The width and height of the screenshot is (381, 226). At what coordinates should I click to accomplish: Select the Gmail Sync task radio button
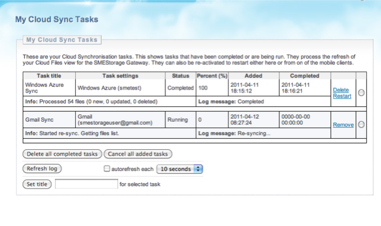point(361,125)
